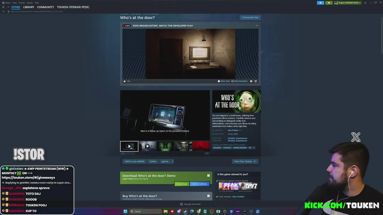Select the green corridor screenshot thumbnail
Image resolution: width=383 pixels, height=215 pixels.
point(165,146)
